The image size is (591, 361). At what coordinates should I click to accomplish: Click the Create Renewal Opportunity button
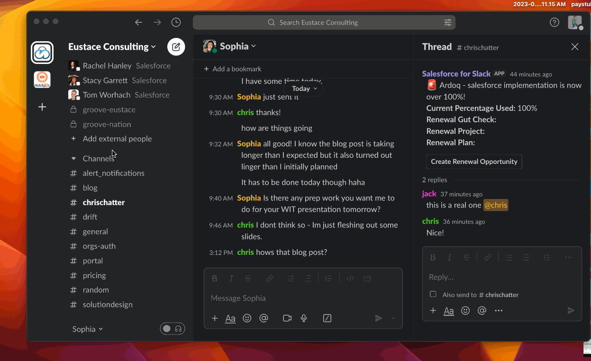(474, 162)
